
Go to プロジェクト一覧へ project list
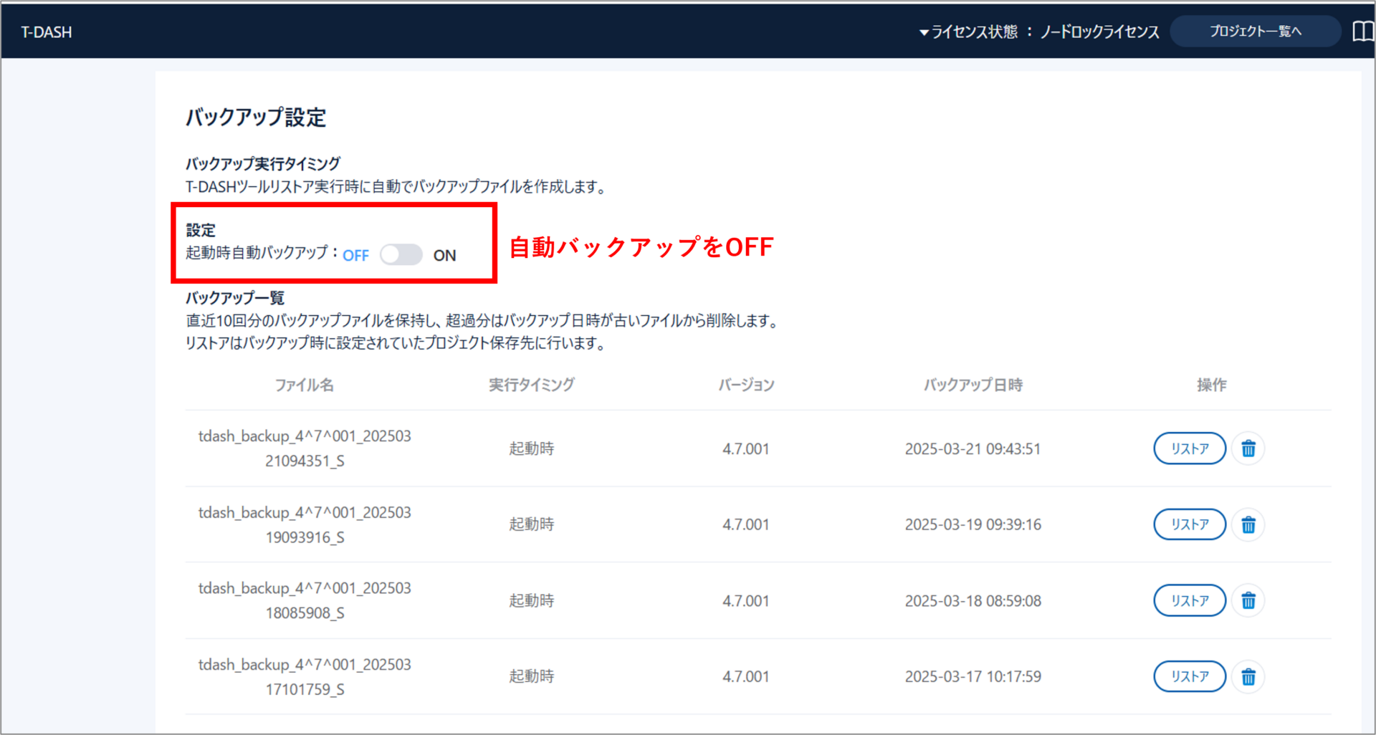click(1255, 32)
